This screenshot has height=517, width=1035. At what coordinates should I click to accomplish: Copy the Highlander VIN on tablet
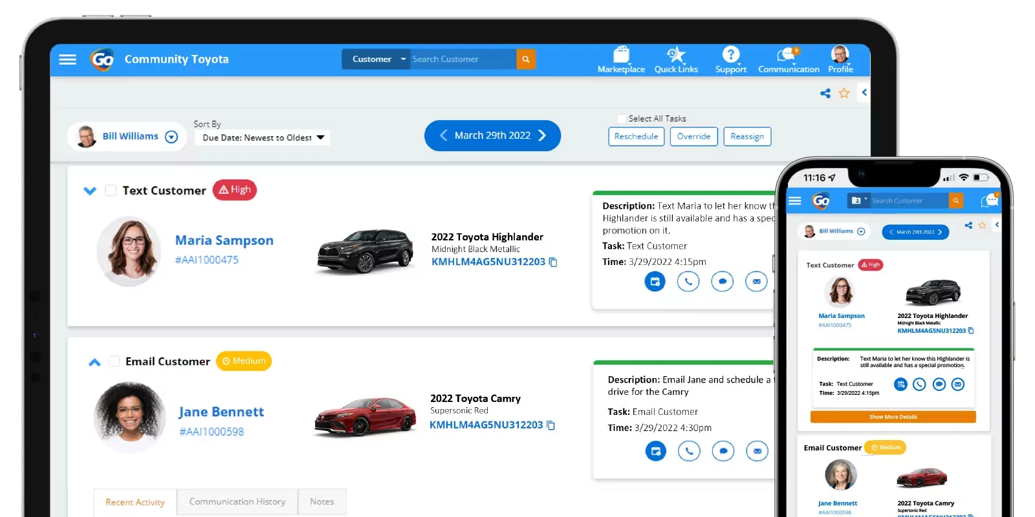click(553, 262)
